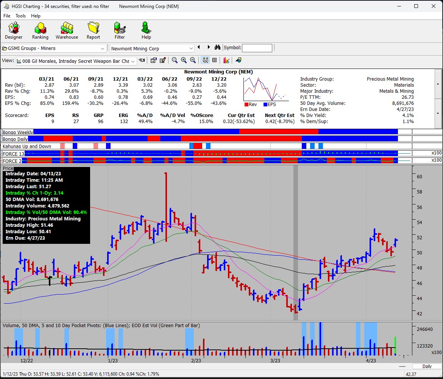The image size is (443, 379).
Task: Click the Price pane label
Action: (8, 168)
